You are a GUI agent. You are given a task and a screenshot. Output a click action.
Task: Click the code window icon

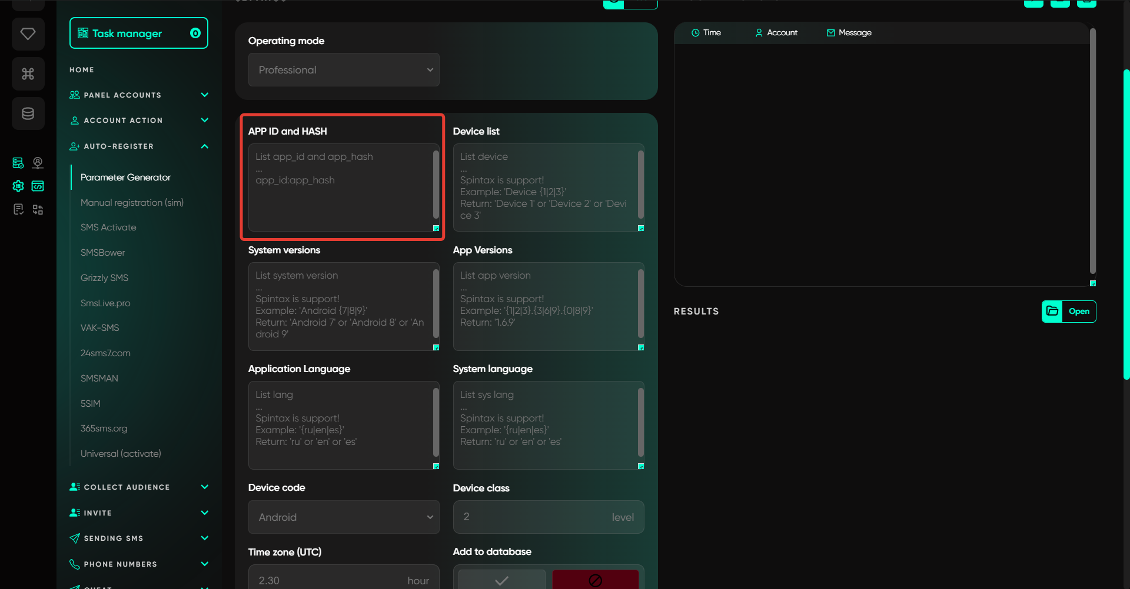(x=38, y=186)
